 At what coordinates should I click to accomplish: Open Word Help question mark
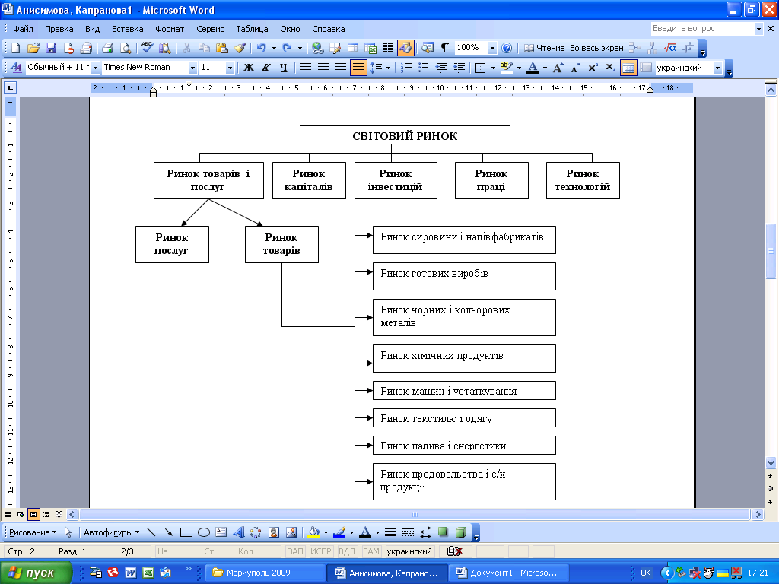pos(506,48)
